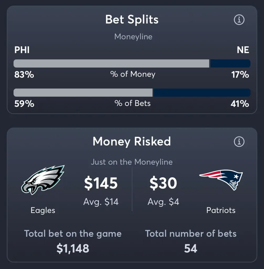
Task: Select the Bet Splits heading
Action: point(132,19)
